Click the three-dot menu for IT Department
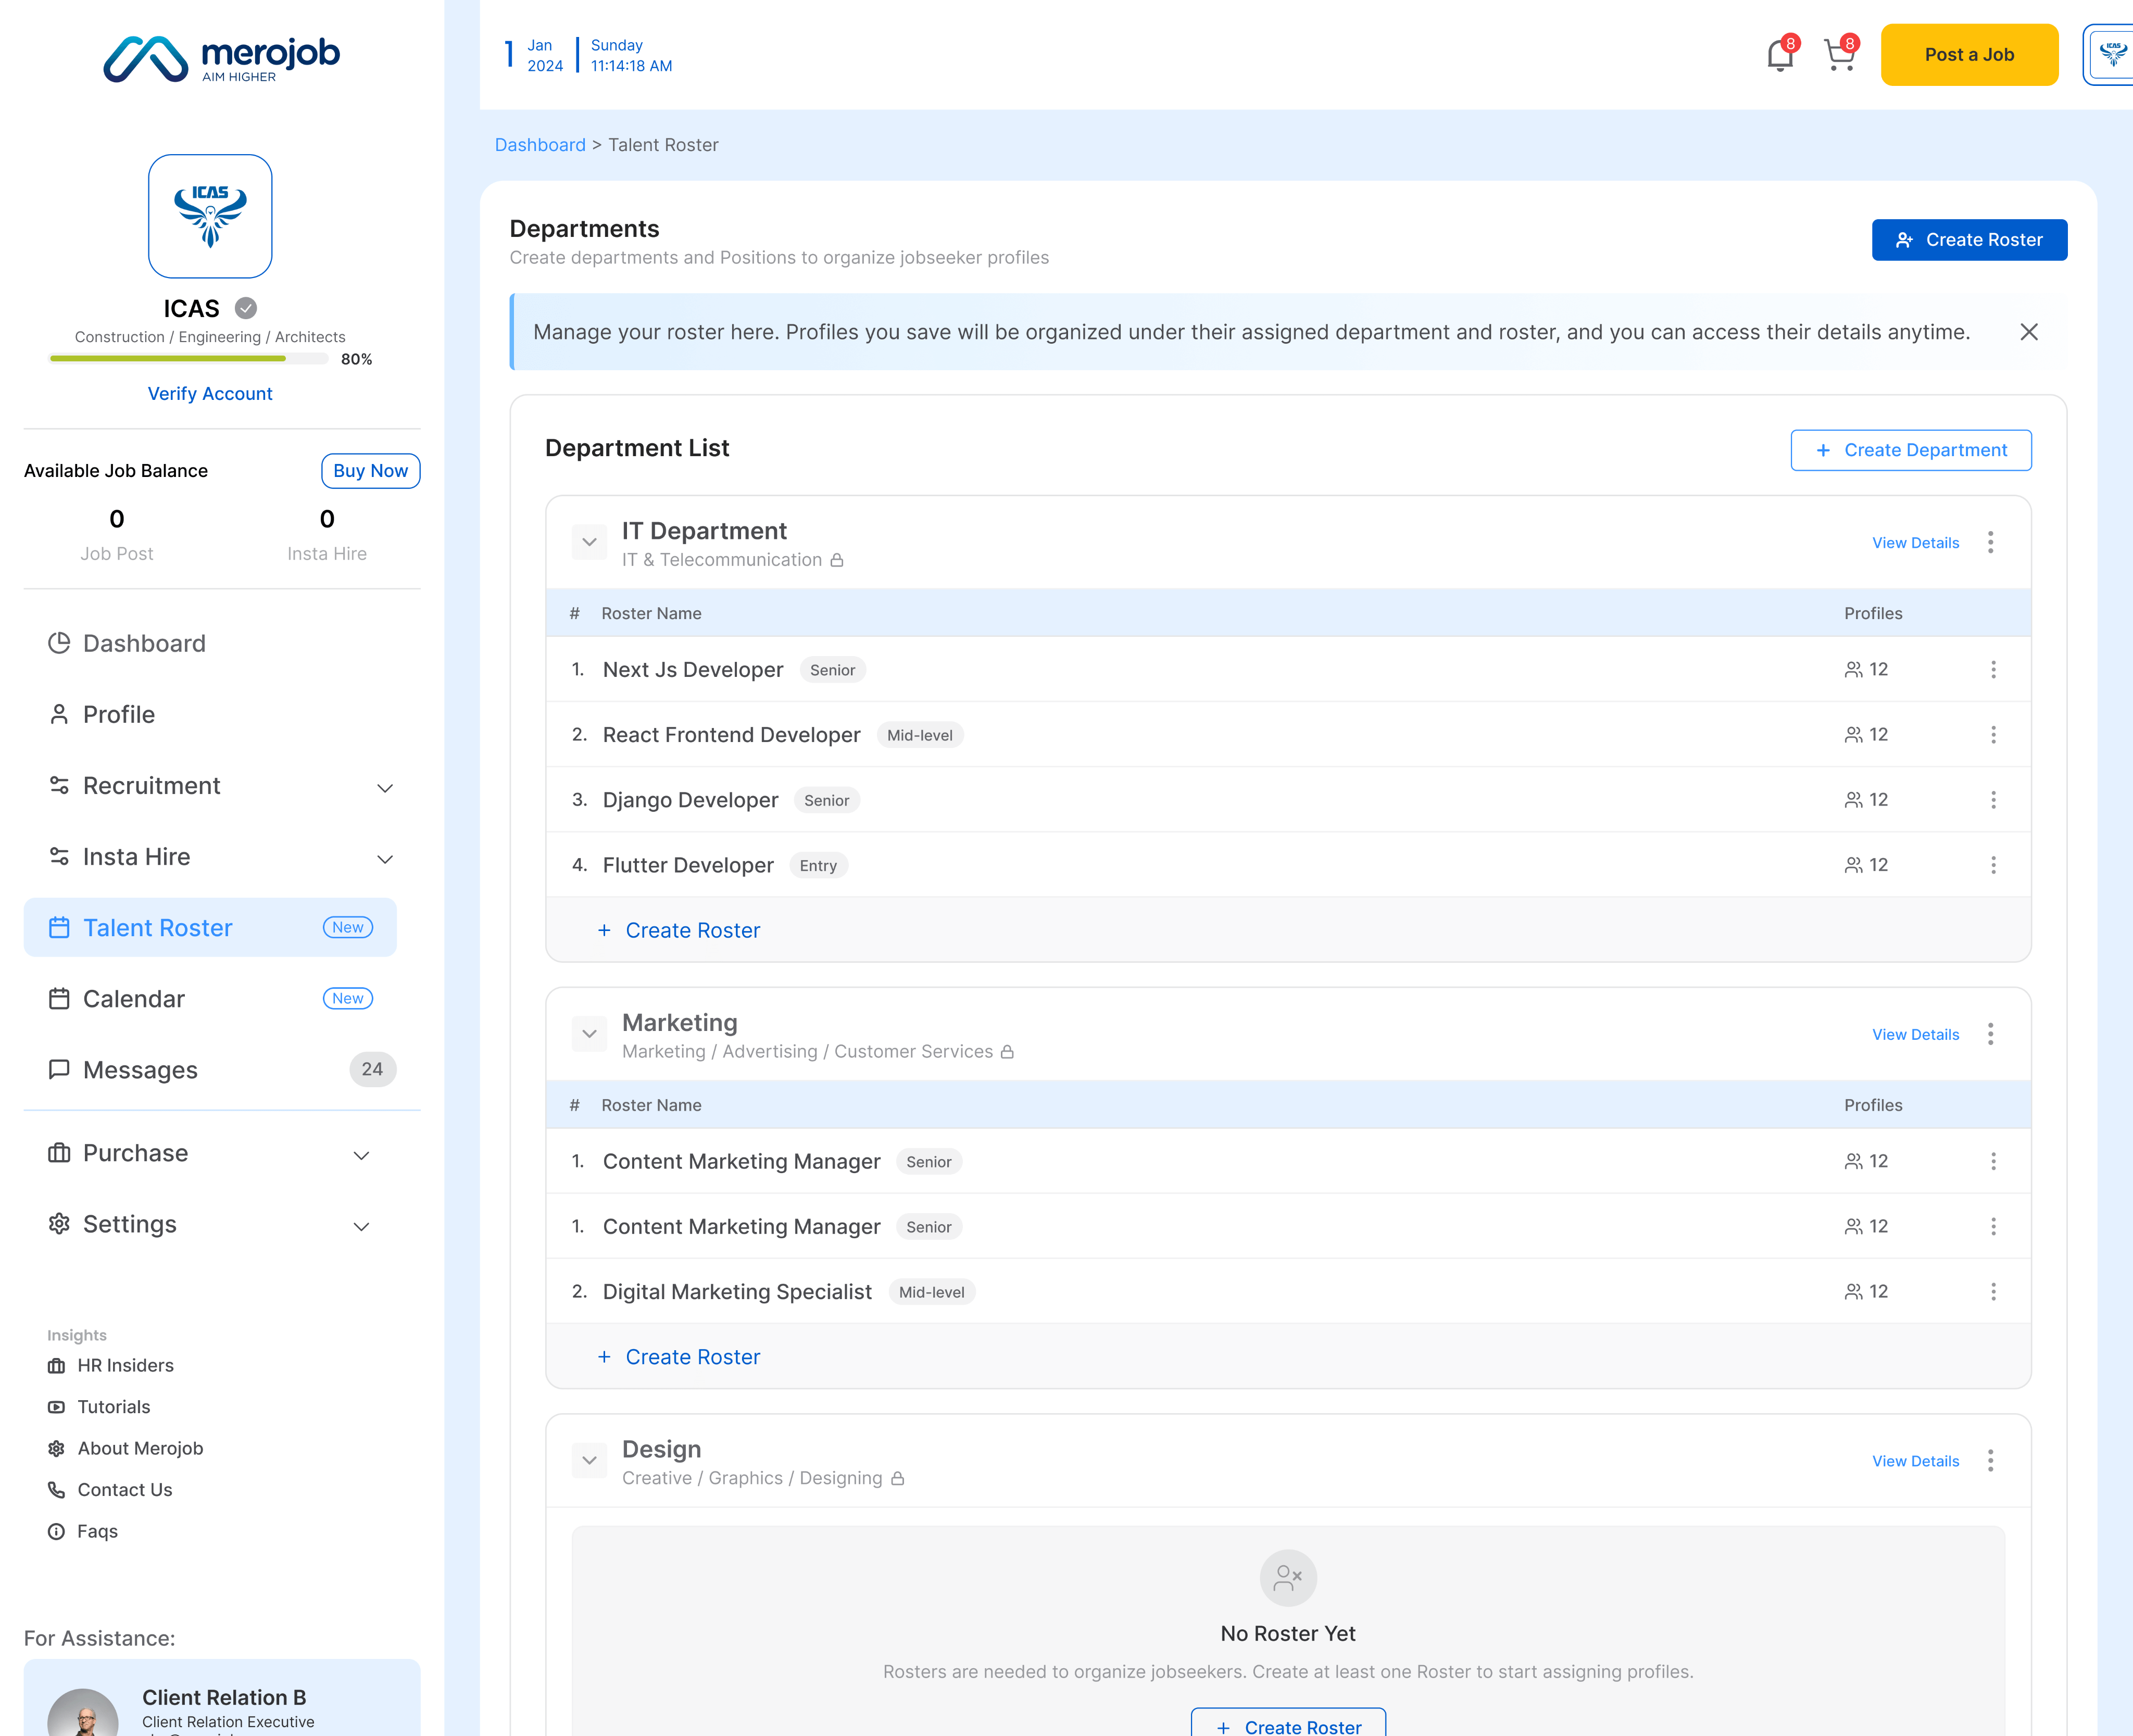Screen dimensions: 2133x1736 pyautogui.click(x=1990, y=542)
